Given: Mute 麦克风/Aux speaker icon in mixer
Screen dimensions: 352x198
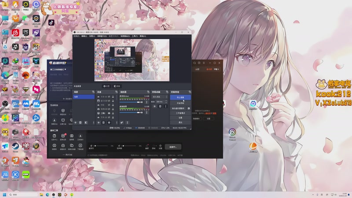Looking at the screenshot, I should [x=142, y=102].
